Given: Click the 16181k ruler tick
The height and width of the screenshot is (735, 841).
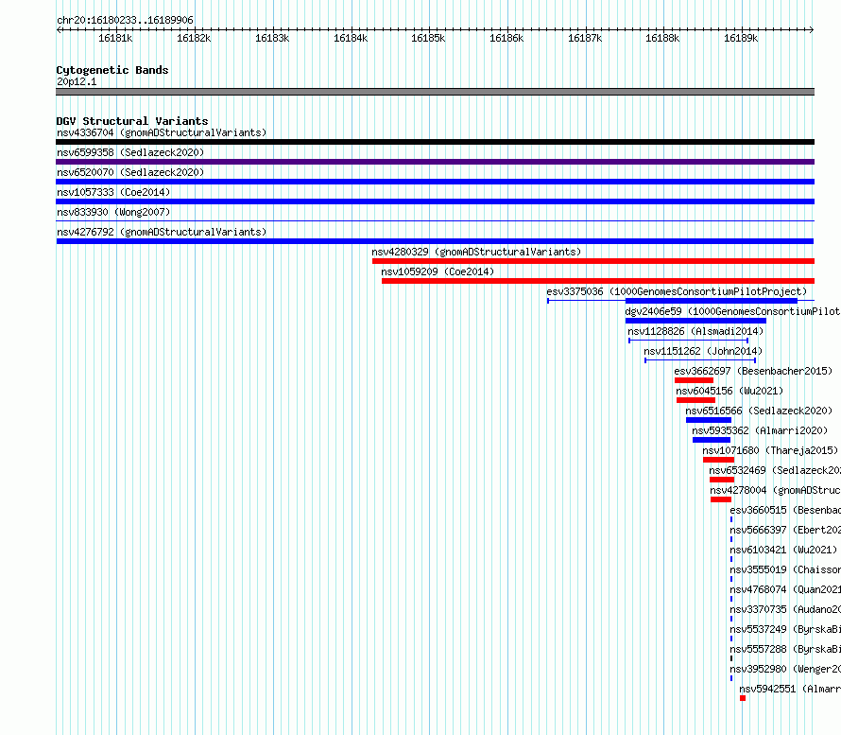Looking at the screenshot, I should [x=115, y=38].
